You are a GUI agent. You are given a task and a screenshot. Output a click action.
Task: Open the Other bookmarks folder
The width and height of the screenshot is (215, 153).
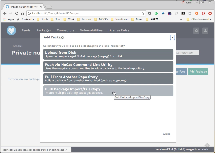199,19
